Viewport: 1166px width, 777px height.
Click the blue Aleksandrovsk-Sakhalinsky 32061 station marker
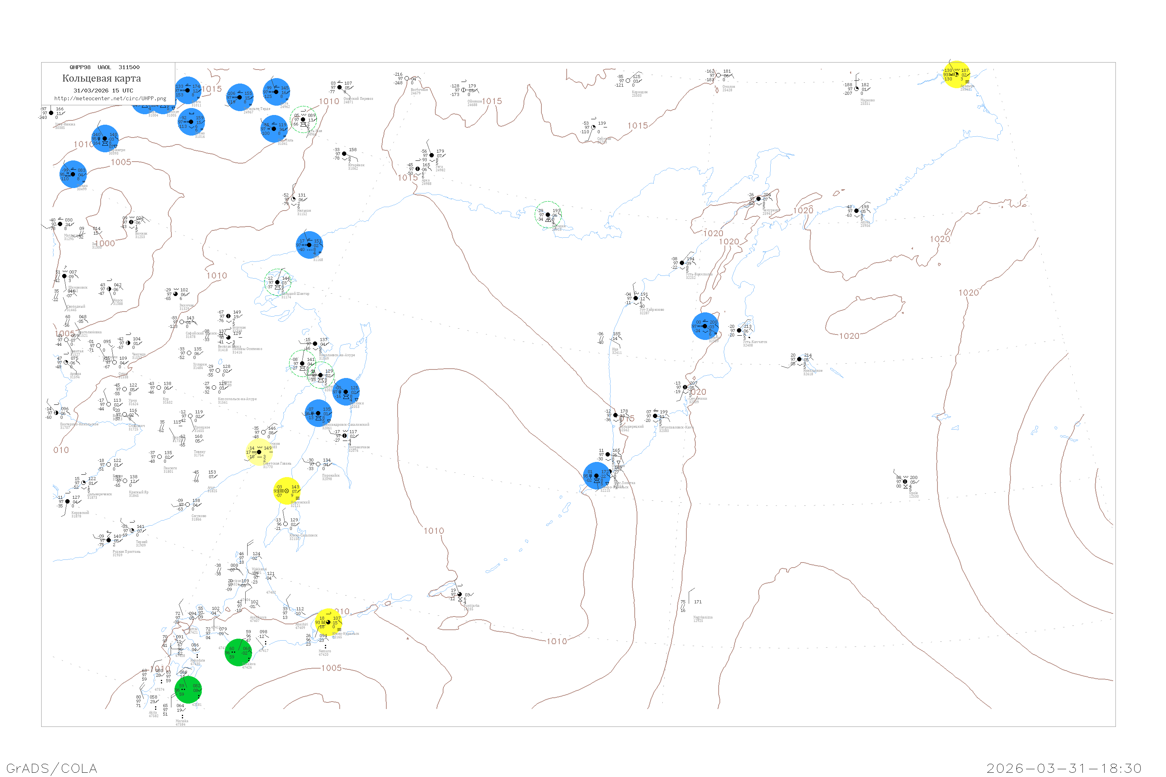(318, 413)
